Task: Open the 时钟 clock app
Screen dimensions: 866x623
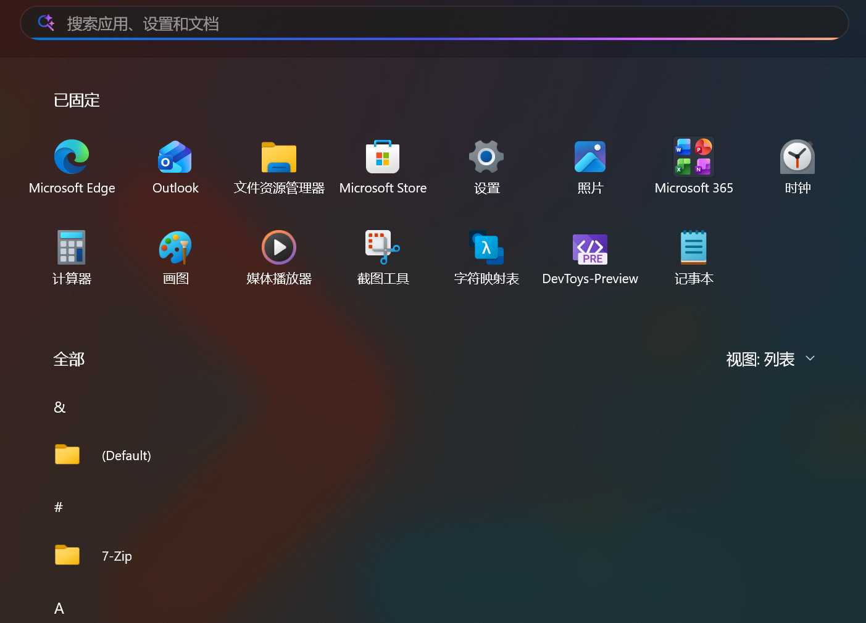Action: tap(797, 157)
